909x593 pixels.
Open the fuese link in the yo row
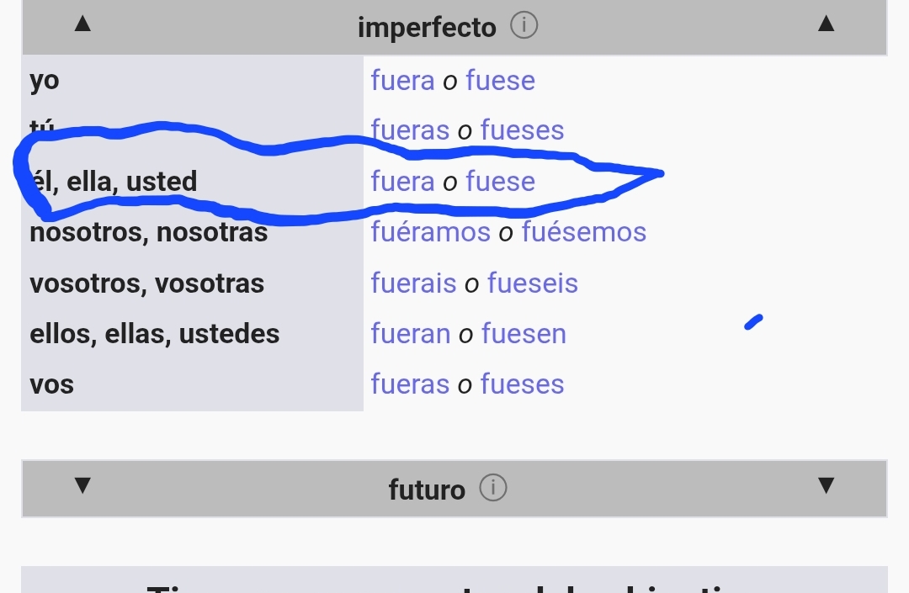tap(500, 81)
